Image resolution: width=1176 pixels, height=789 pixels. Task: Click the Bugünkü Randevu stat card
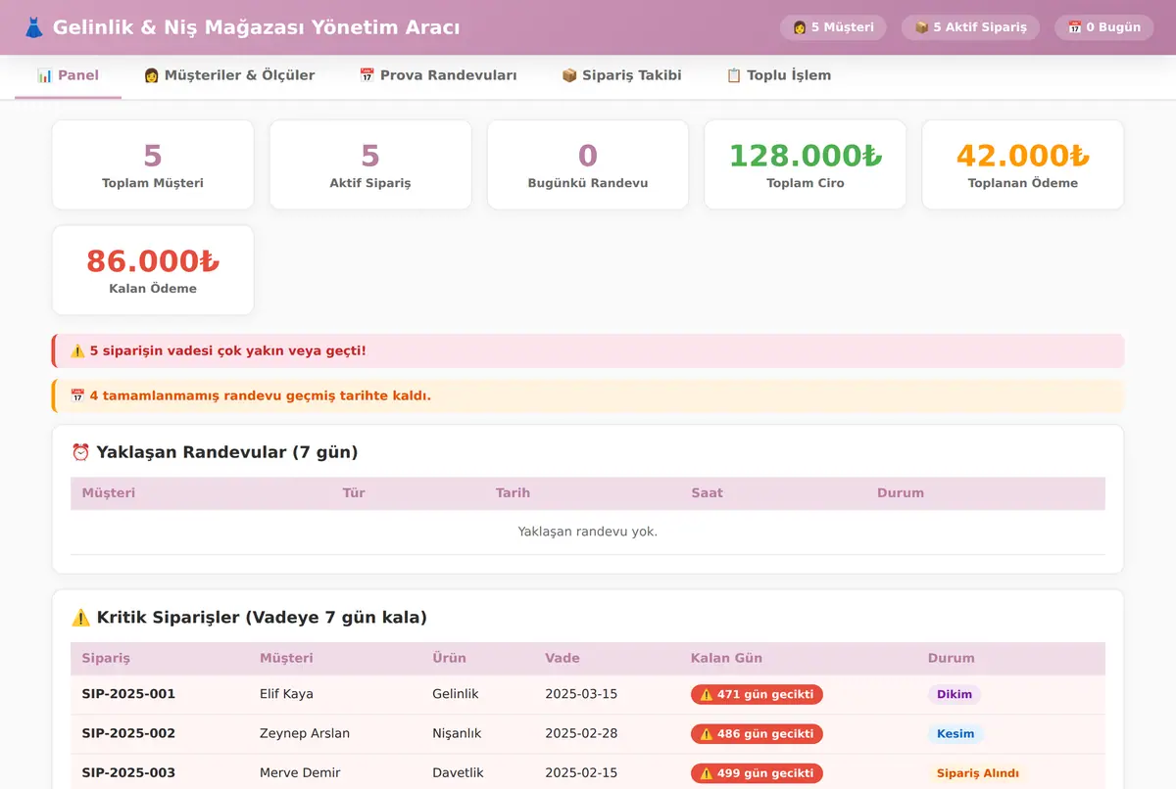point(588,164)
